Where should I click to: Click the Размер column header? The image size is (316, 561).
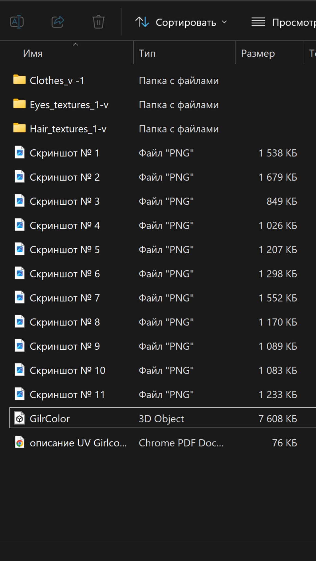(258, 53)
